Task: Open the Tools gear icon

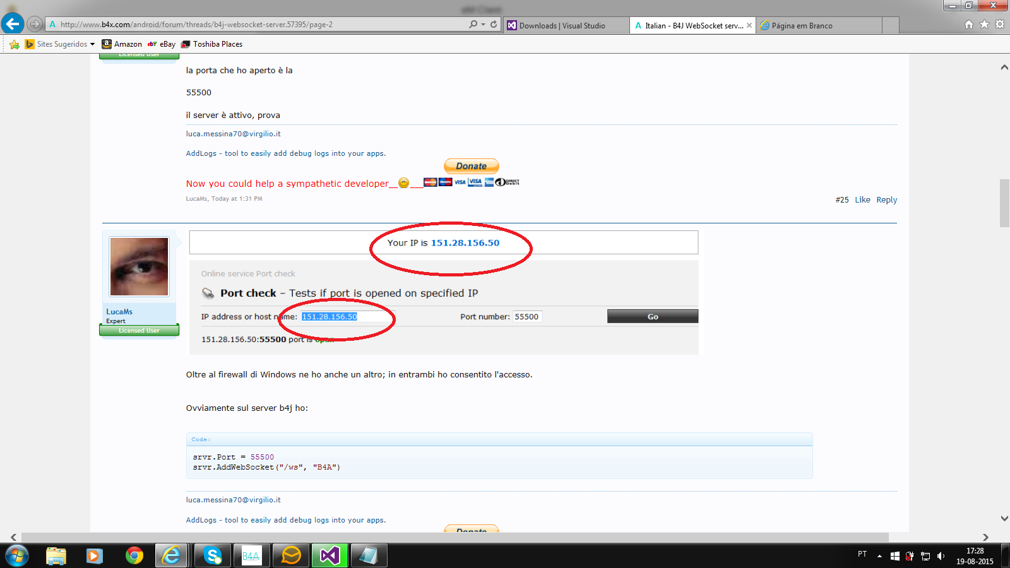Action: (x=1000, y=25)
